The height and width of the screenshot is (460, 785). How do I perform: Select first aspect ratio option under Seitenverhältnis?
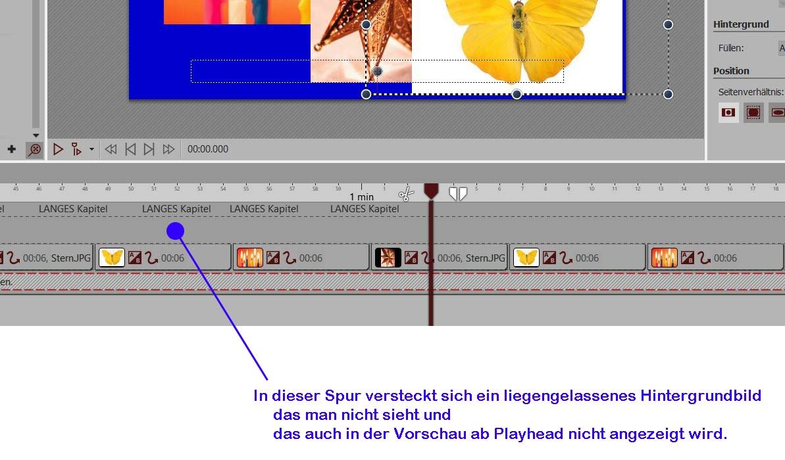[x=728, y=112]
